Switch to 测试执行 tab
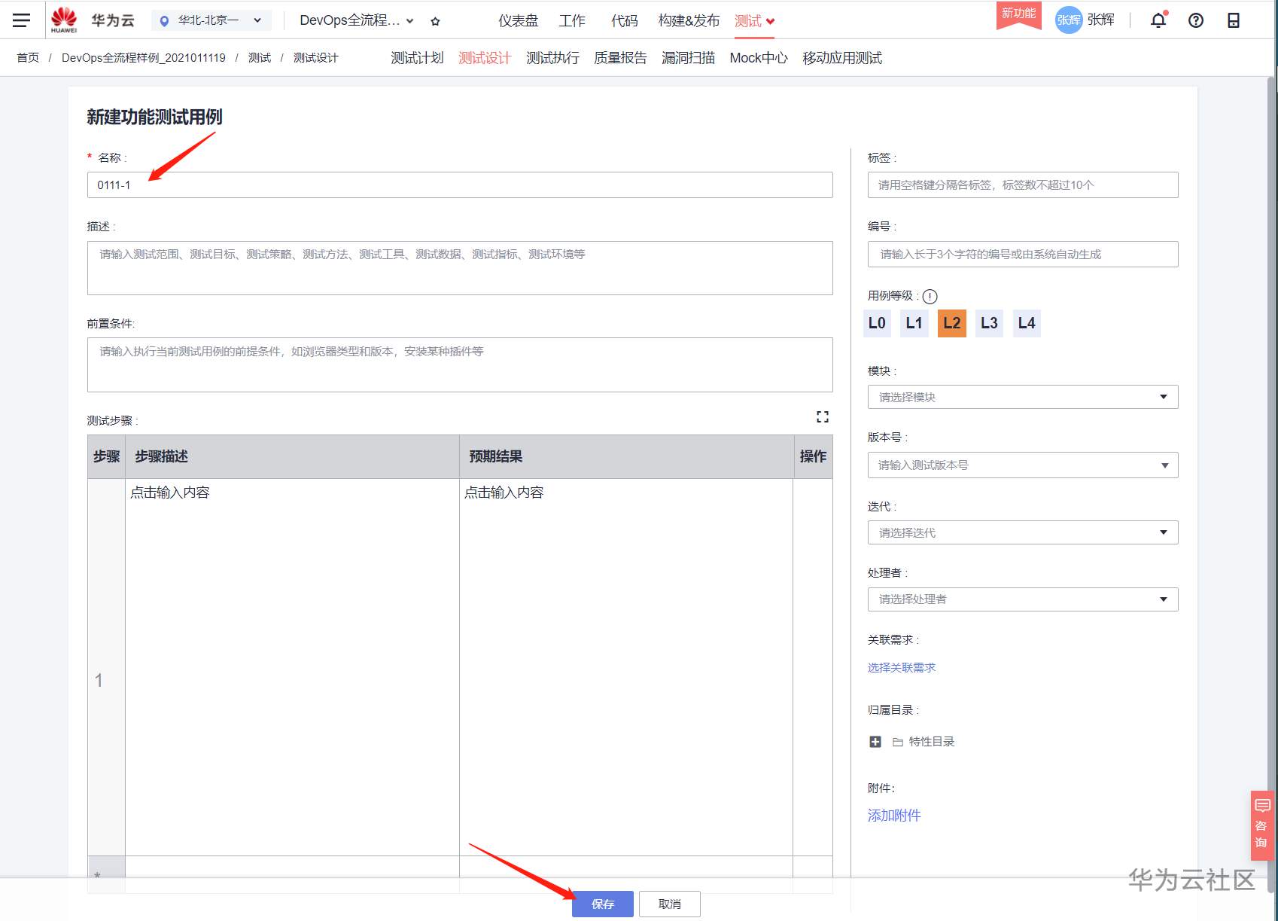The height and width of the screenshot is (921, 1278). (552, 58)
